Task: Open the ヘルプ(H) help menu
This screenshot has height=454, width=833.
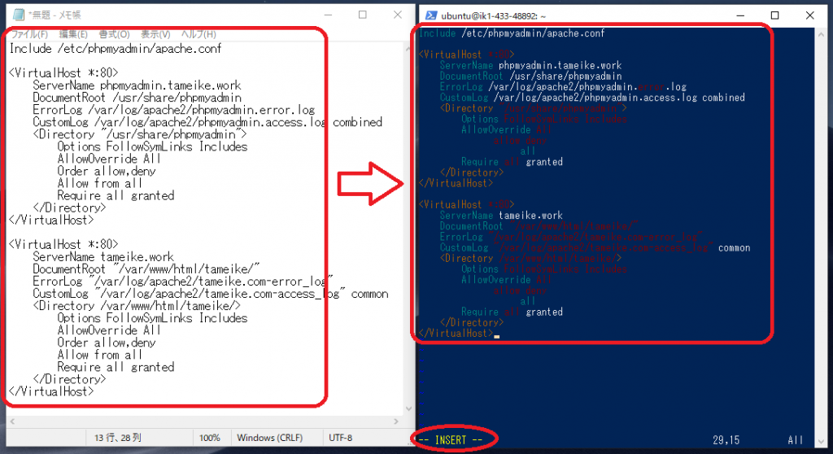Action: (x=198, y=34)
